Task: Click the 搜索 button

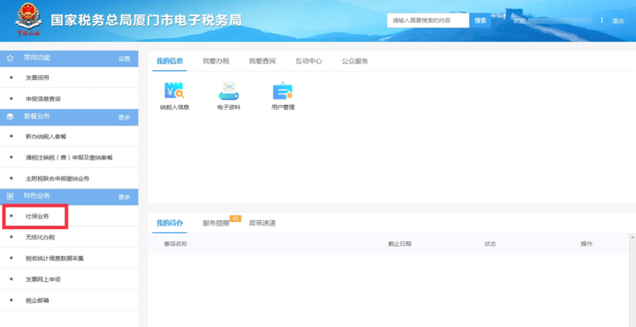Action: 480,20
